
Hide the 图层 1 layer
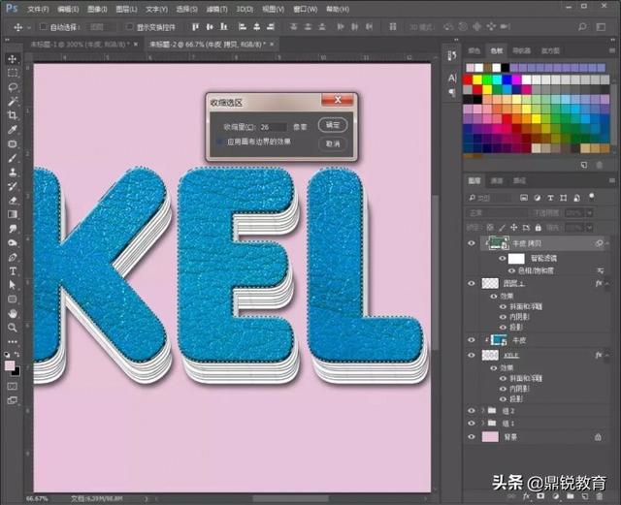[x=472, y=283]
